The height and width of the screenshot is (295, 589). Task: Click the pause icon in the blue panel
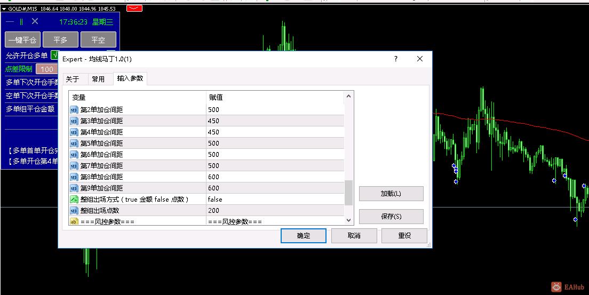[21, 22]
